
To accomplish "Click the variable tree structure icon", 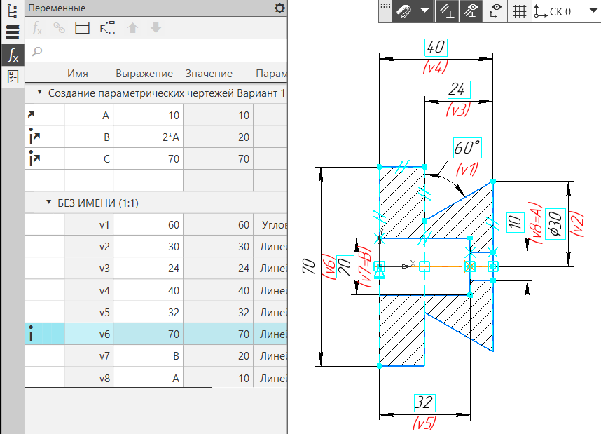I will (x=107, y=27).
